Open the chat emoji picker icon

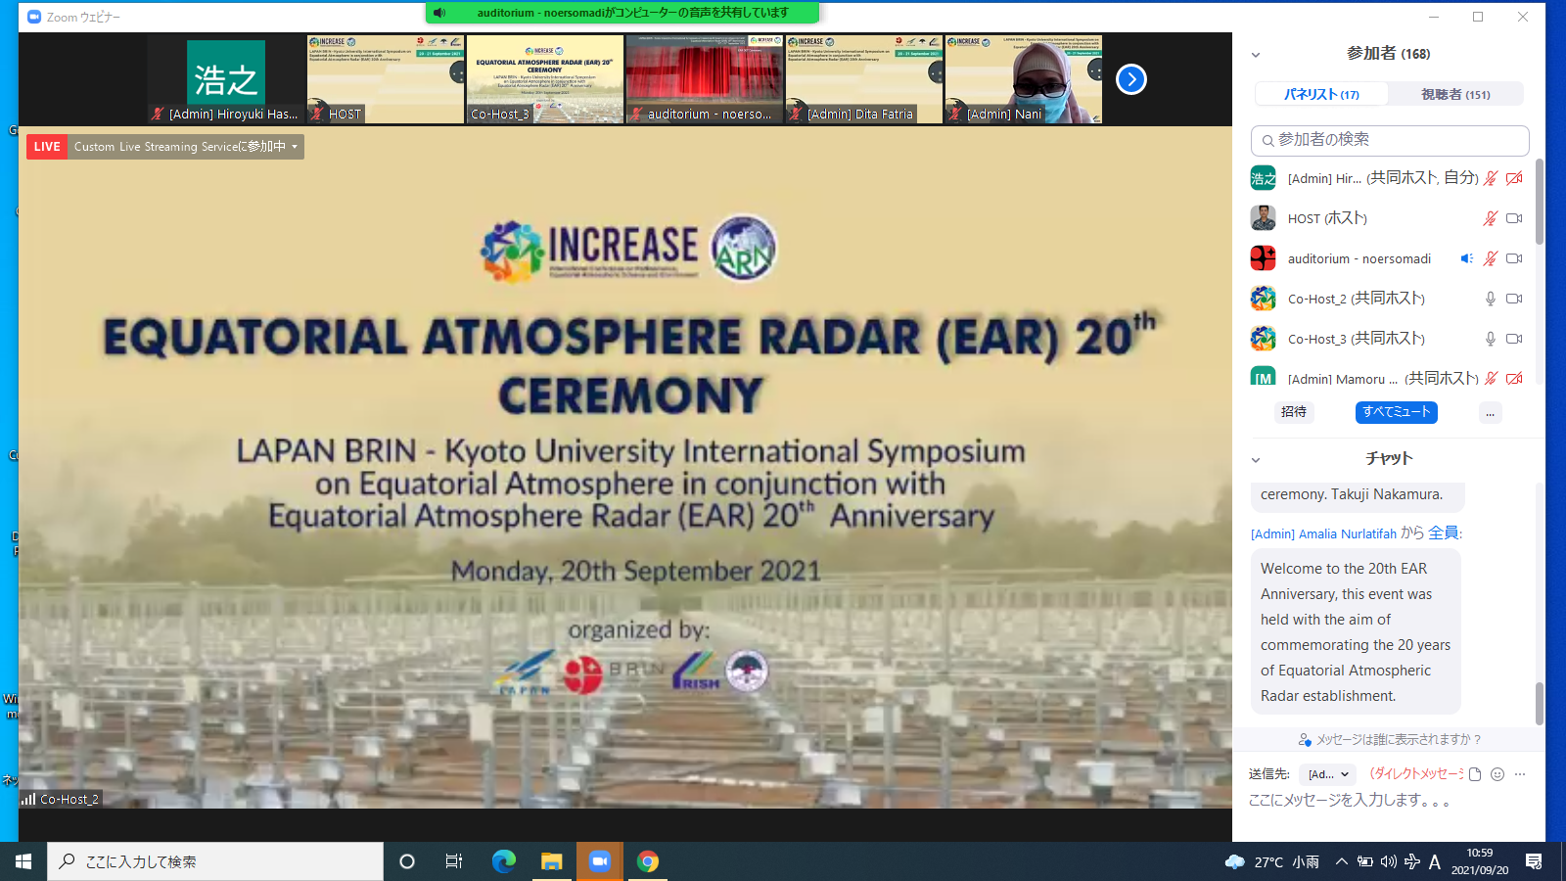tap(1497, 774)
